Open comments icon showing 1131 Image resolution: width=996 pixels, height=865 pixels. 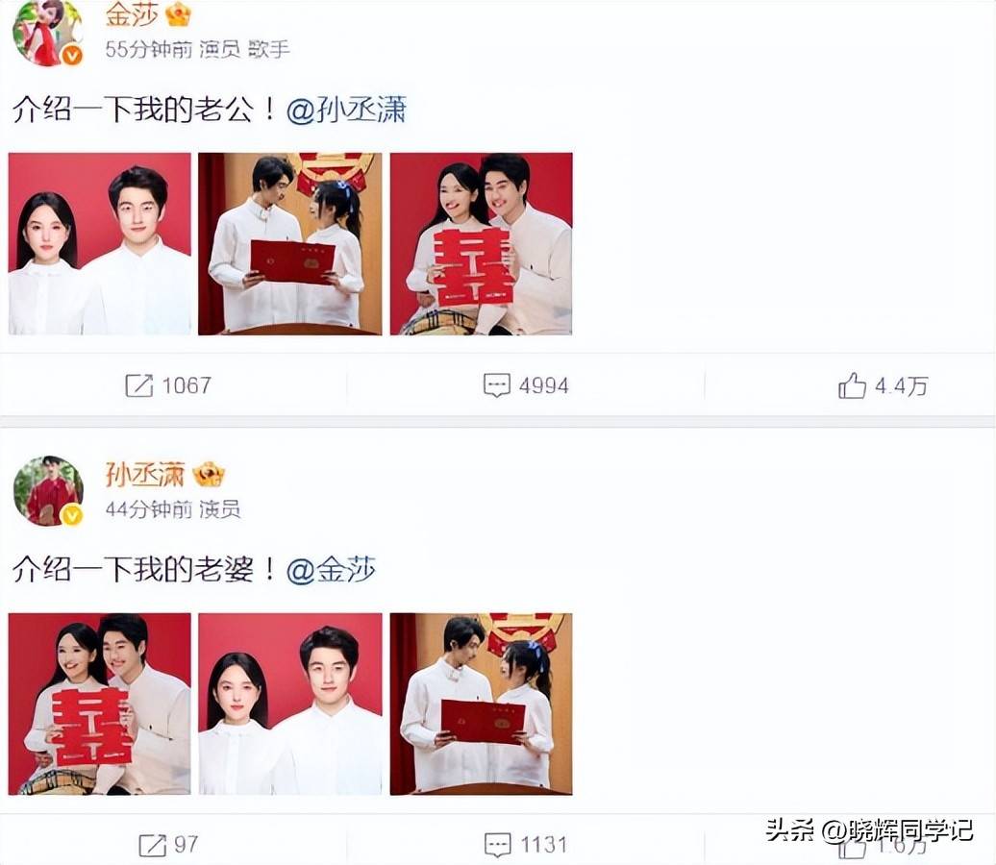(x=497, y=846)
